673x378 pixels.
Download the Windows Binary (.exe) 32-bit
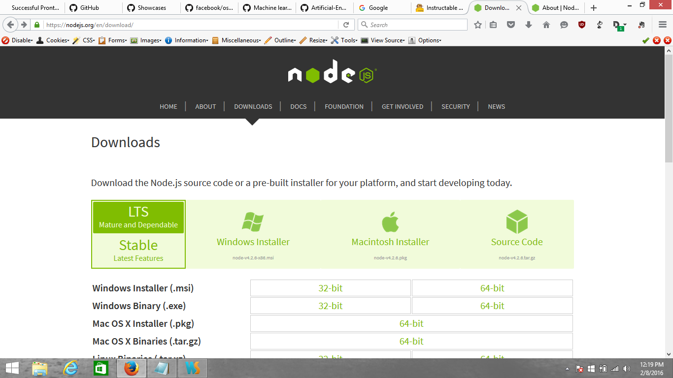point(331,306)
